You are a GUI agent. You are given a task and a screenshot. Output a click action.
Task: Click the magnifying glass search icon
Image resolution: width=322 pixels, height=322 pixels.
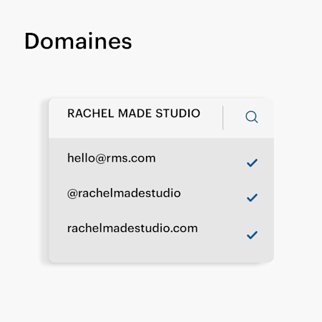point(252,117)
